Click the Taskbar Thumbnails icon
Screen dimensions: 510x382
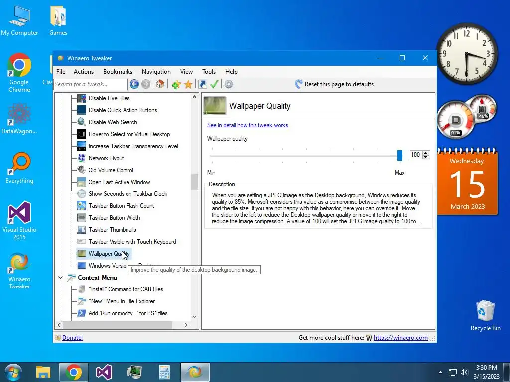[x=82, y=230]
